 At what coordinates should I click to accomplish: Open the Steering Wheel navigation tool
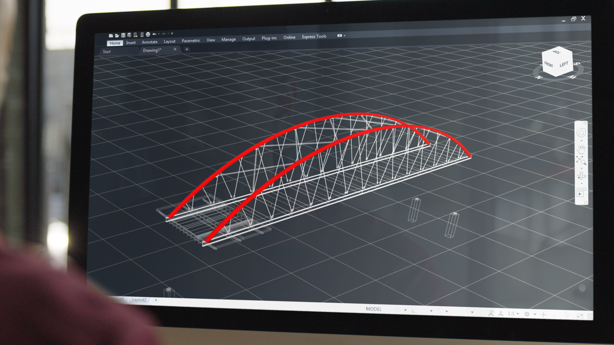pos(581,133)
